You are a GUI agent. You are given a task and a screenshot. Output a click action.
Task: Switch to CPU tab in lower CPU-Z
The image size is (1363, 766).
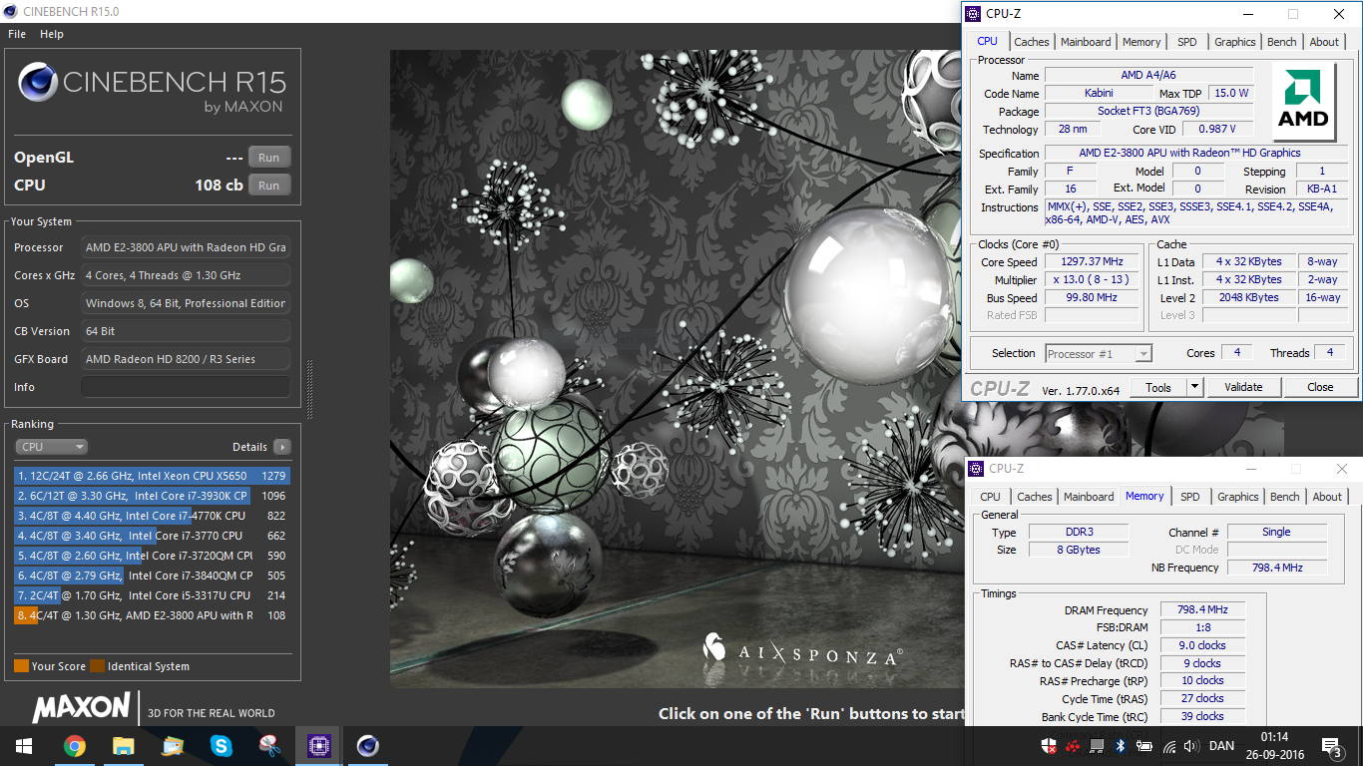coord(990,497)
